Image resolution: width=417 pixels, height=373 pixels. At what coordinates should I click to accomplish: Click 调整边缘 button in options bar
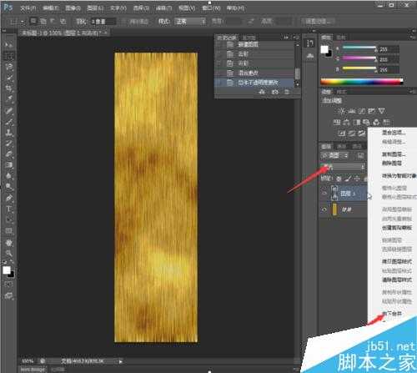[x=318, y=22]
